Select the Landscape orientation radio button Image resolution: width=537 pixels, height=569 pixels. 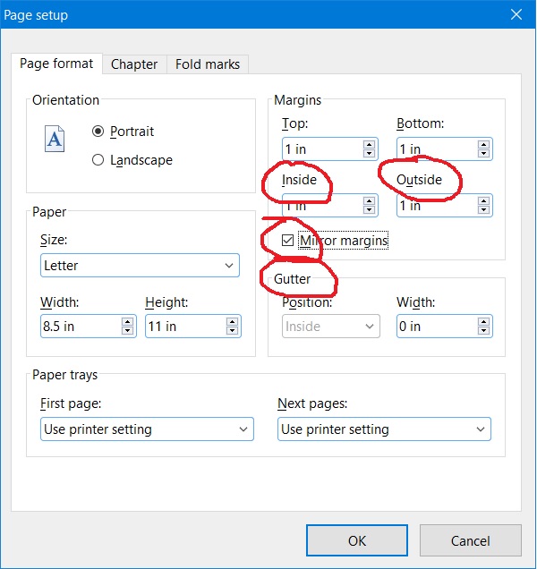pyautogui.click(x=98, y=160)
